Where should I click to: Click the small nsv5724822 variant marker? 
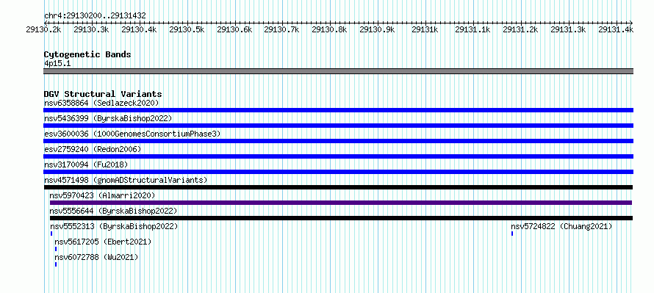coord(512,234)
